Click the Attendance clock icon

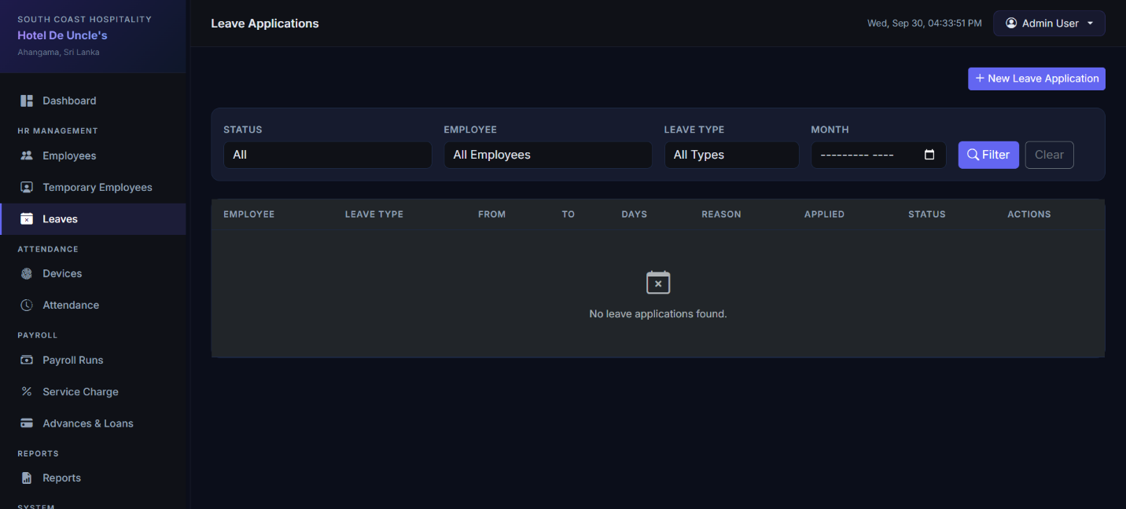click(x=27, y=305)
